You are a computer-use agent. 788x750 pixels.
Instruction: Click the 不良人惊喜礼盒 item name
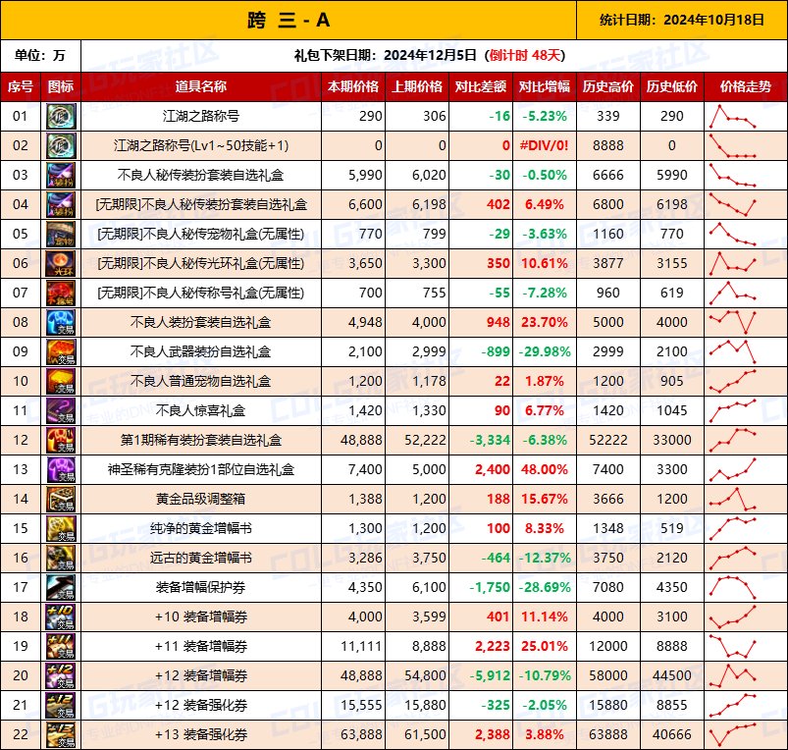pos(201,410)
